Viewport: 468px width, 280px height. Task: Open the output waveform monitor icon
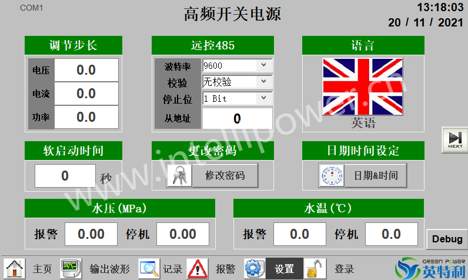click(71, 268)
